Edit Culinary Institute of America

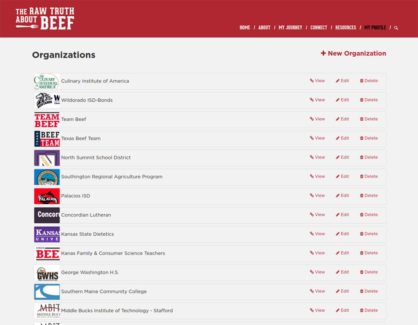342,81
